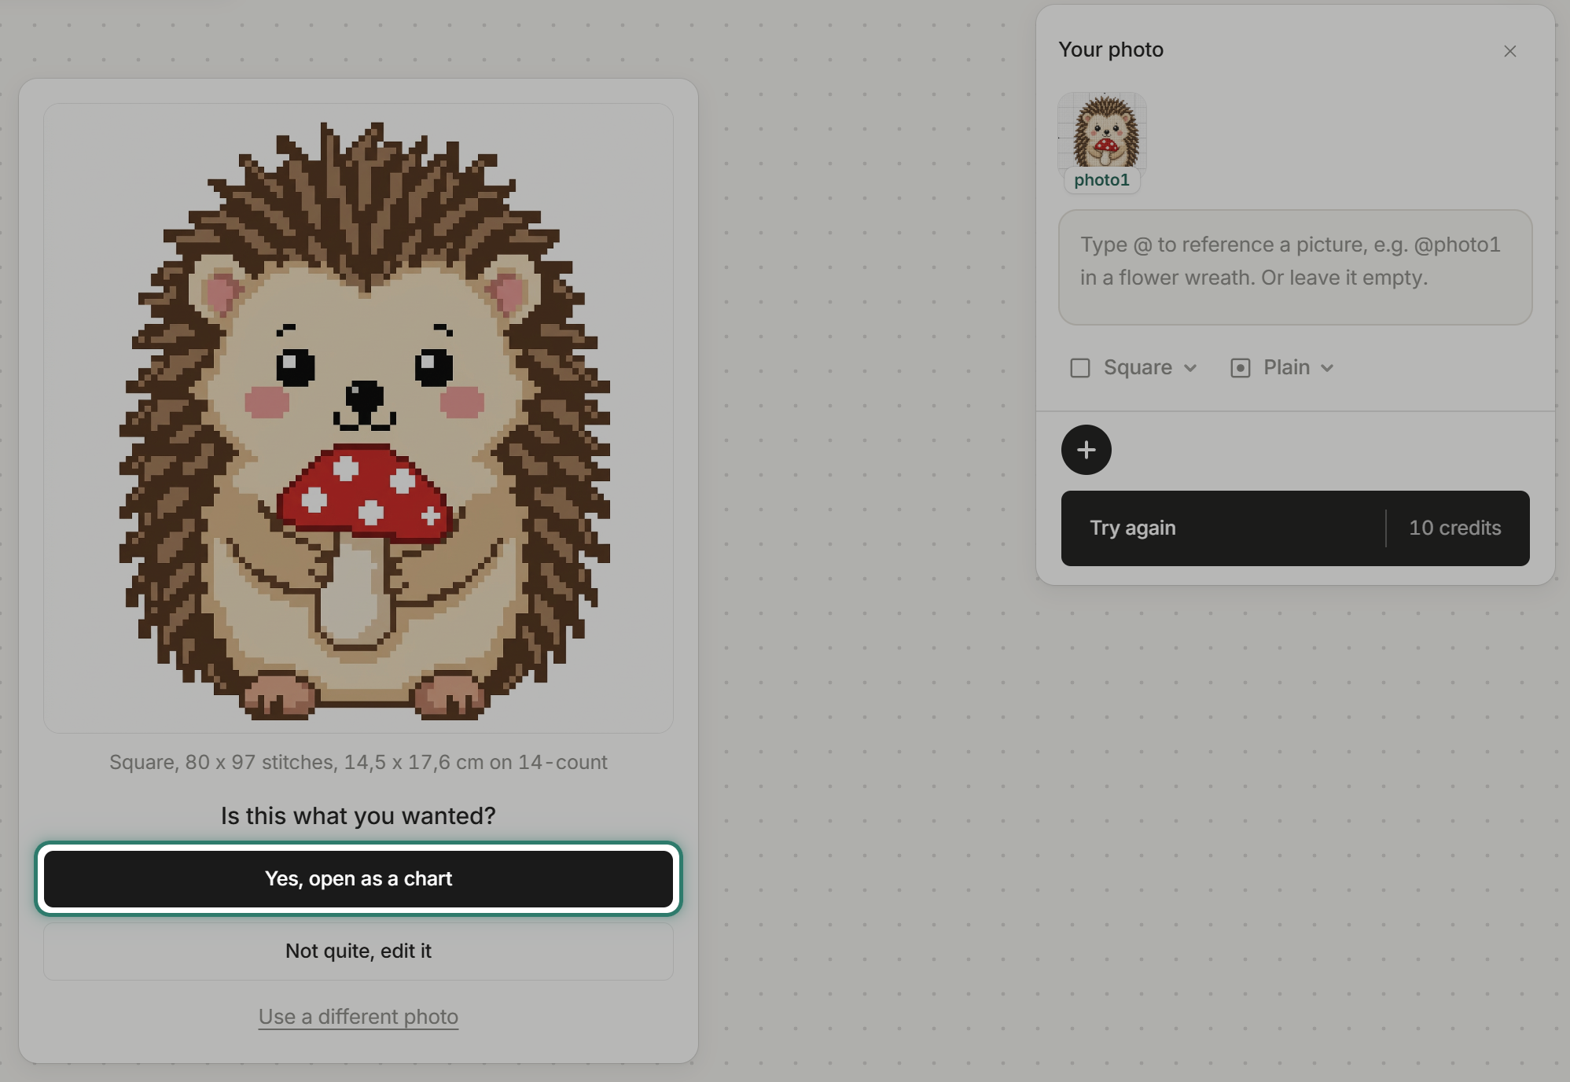Viewport: 1570px width, 1082px height.
Task: Click the hedgehog pixel art preview
Action: click(x=358, y=418)
